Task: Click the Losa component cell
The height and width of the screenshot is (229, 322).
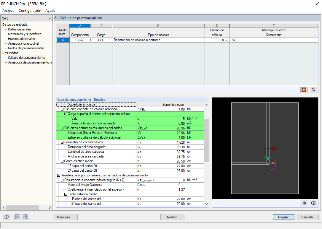Action: click(x=80, y=40)
